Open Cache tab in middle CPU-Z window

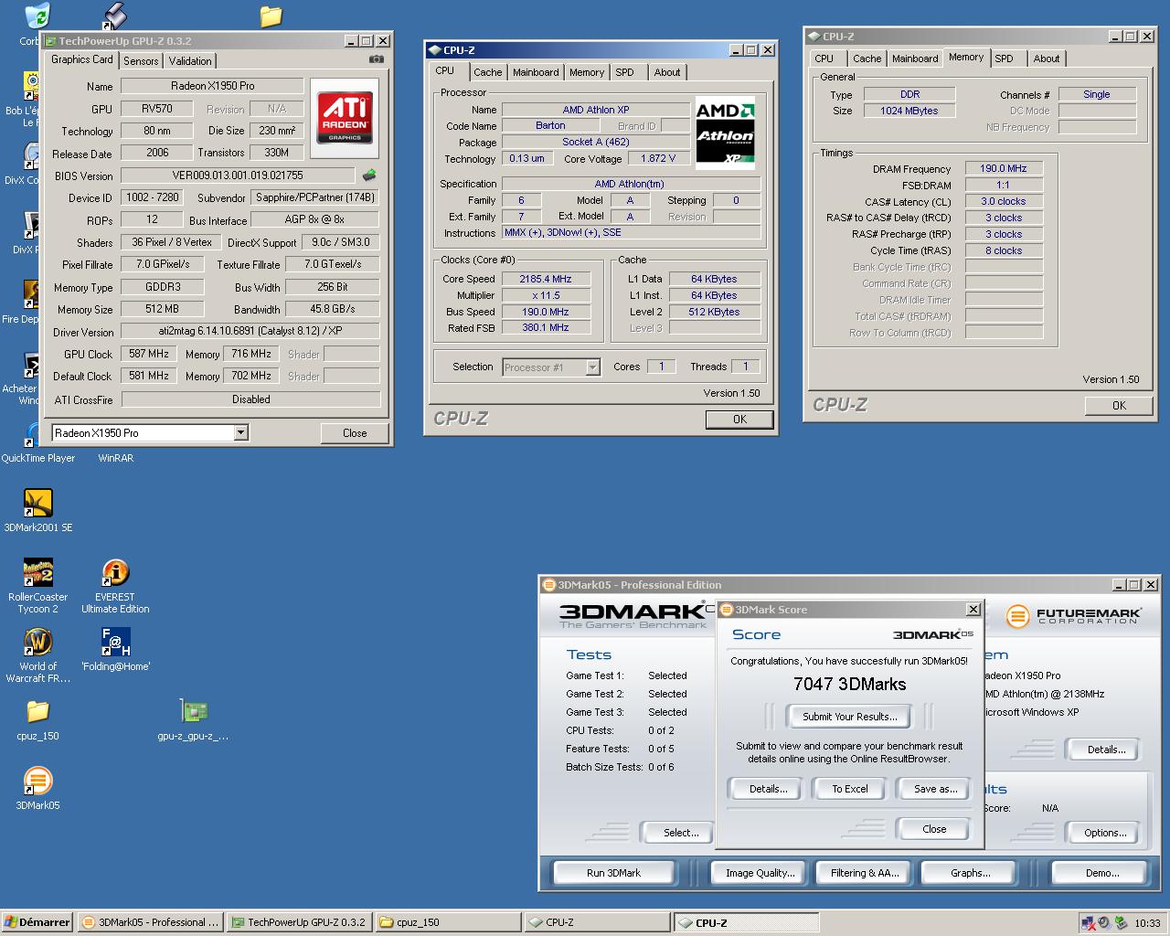487,72
